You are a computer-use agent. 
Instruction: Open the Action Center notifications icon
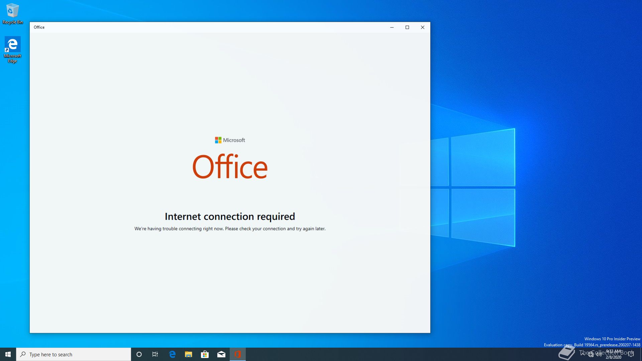point(631,354)
